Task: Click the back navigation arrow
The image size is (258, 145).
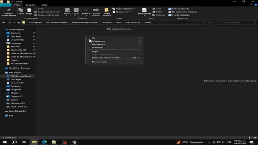Action: coord(4,23)
